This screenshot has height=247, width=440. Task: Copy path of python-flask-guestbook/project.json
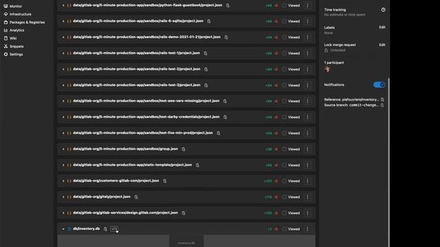(x=228, y=5)
